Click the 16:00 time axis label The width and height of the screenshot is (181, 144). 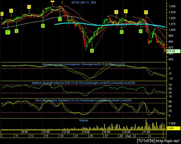tap(106, 132)
